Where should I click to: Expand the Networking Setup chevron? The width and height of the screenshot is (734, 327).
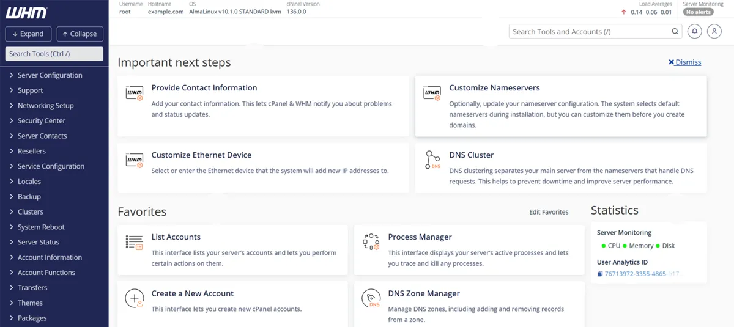11,105
